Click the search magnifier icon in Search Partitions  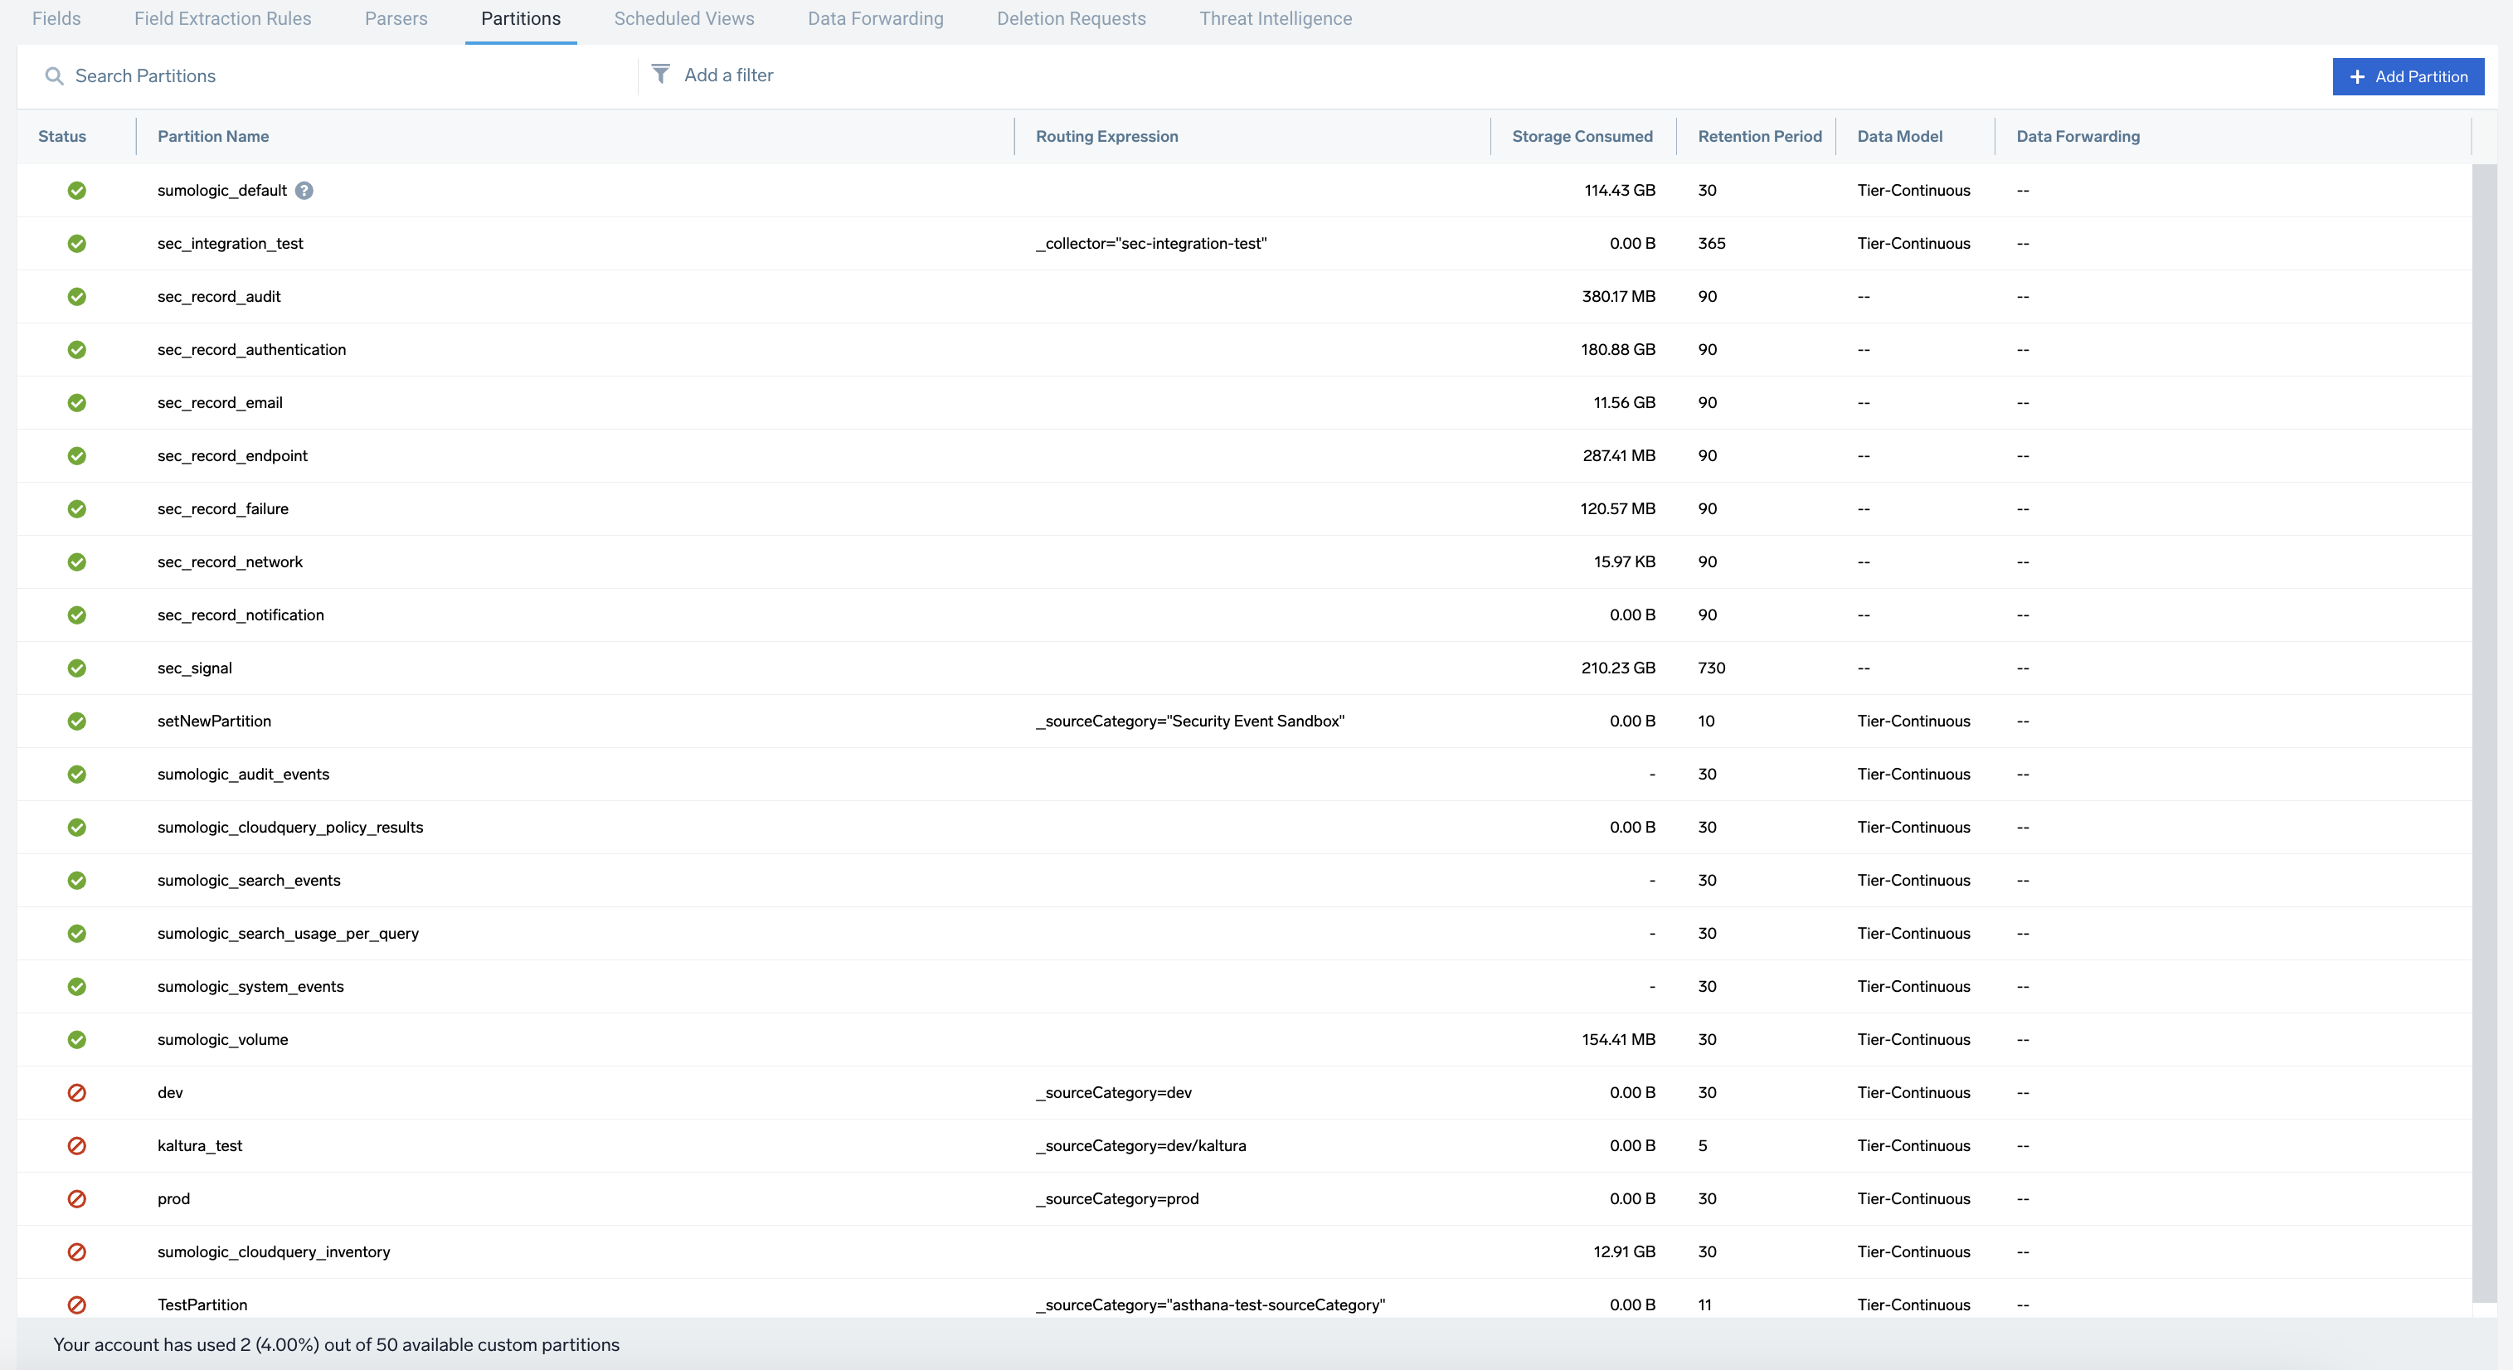55,75
